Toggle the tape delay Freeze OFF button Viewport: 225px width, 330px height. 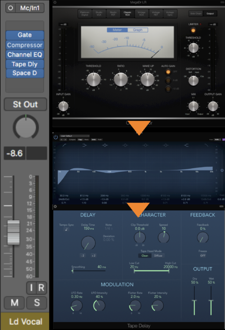[x=202, y=255]
